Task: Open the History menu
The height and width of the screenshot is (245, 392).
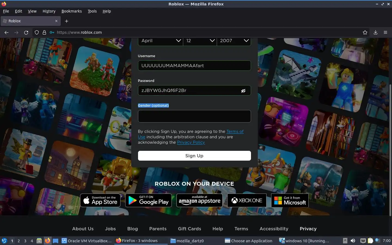Action: click(x=49, y=11)
